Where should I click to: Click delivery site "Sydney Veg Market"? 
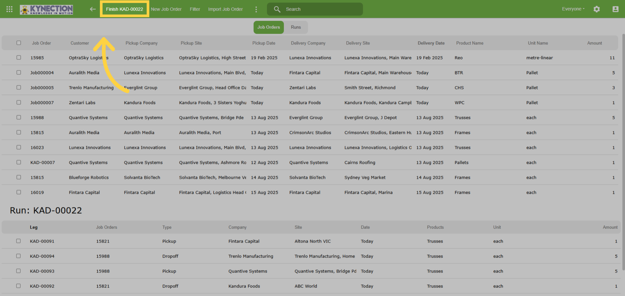coord(365,177)
